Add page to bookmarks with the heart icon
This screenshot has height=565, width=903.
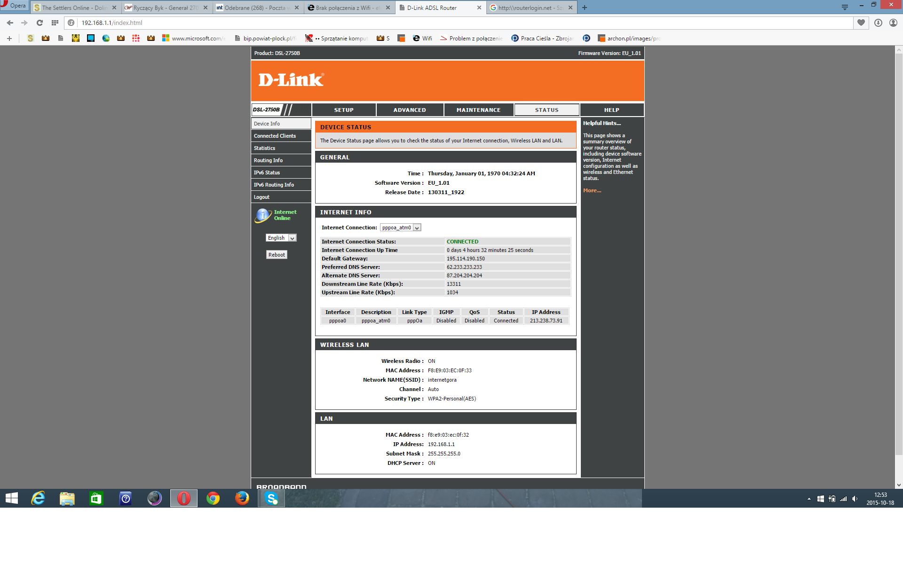click(861, 23)
